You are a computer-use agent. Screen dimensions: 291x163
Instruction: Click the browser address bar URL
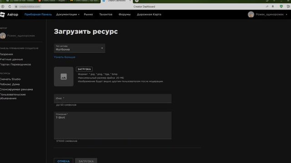pos(30,6)
